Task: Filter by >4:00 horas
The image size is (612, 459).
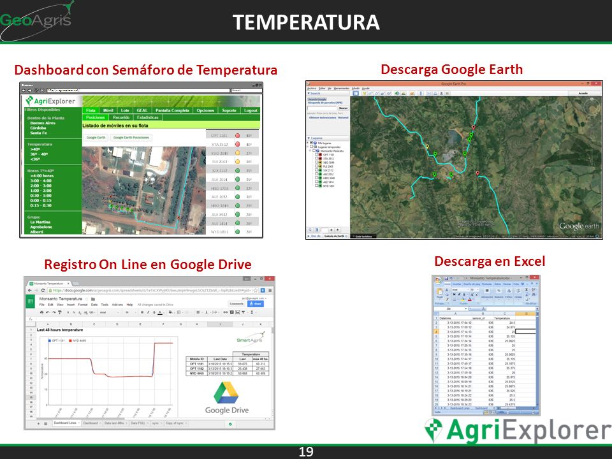Action: pyautogui.click(x=42, y=176)
